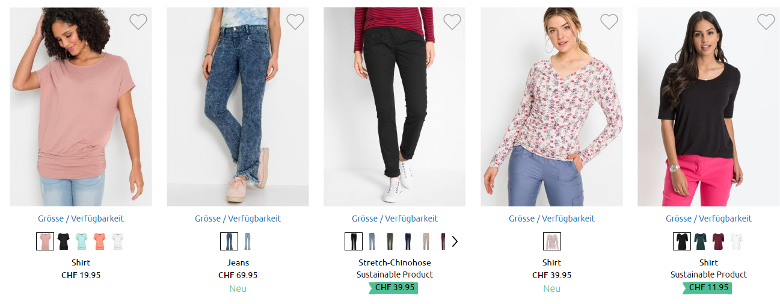Pick the coral orange shirt swatch
Viewport: 780px width, 304px height.
tap(99, 241)
